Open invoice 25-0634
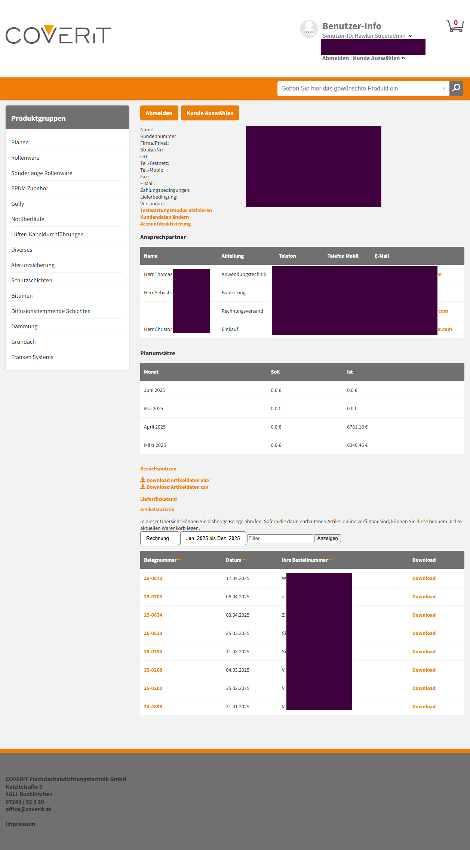The width and height of the screenshot is (470, 850). [153, 615]
